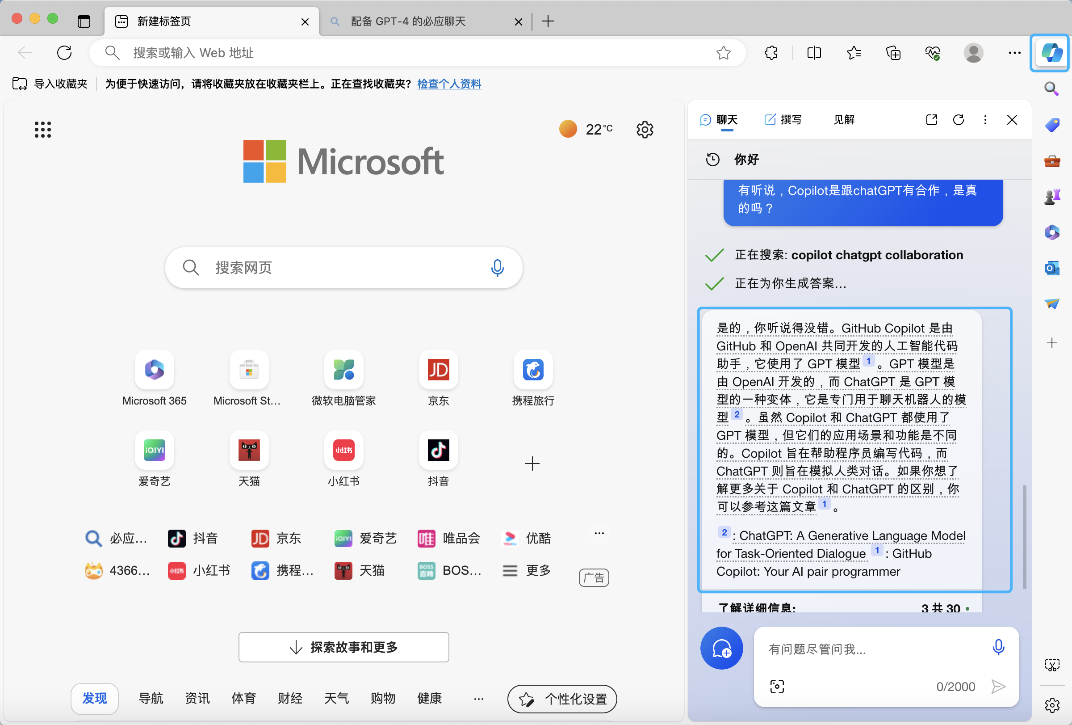This screenshot has width=1072, height=725.
Task: Select the 资讯 feed tab
Action: click(x=197, y=698)
